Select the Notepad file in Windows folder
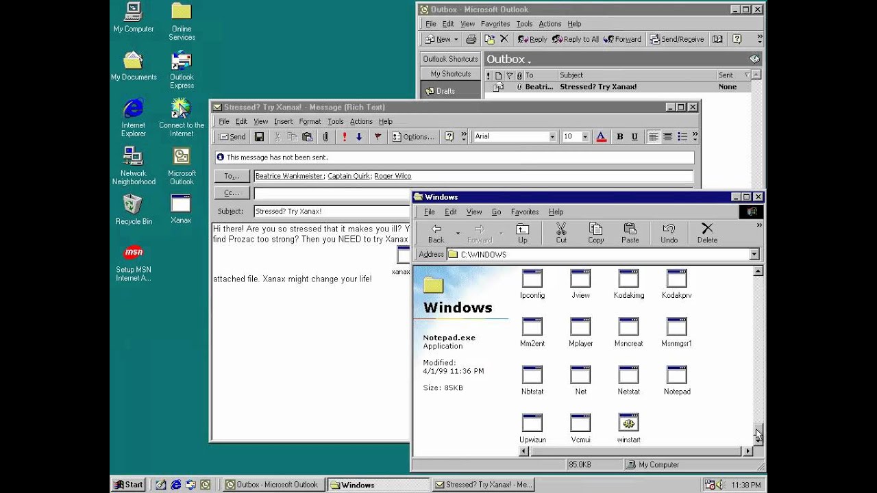The height and width of the screenshot is (493, 877). pos(676,381)
